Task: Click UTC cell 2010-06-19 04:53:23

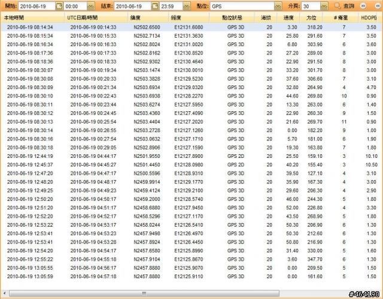Action: click(93, 234)
